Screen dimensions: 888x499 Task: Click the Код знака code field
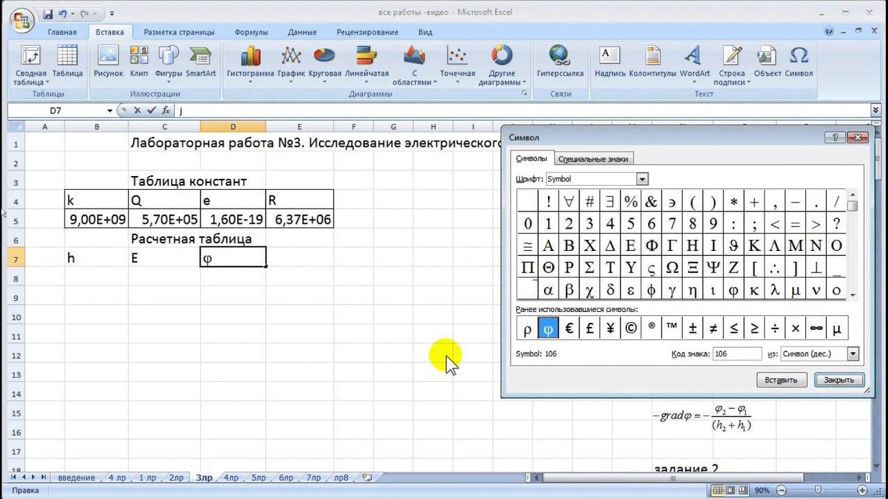[737, 353]
